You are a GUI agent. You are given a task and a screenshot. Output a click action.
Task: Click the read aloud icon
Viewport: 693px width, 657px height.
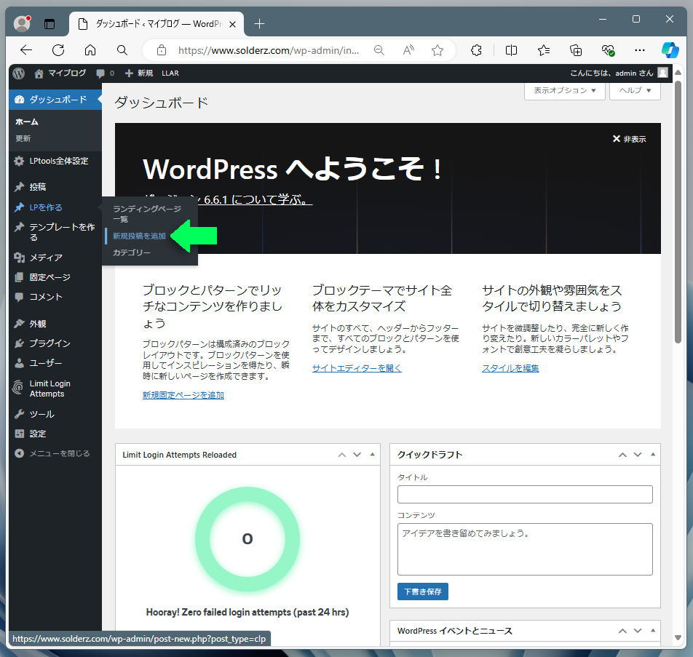click(408, 50)
